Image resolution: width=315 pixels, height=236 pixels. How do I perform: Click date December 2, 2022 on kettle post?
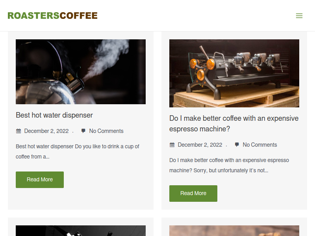[46, 131]
